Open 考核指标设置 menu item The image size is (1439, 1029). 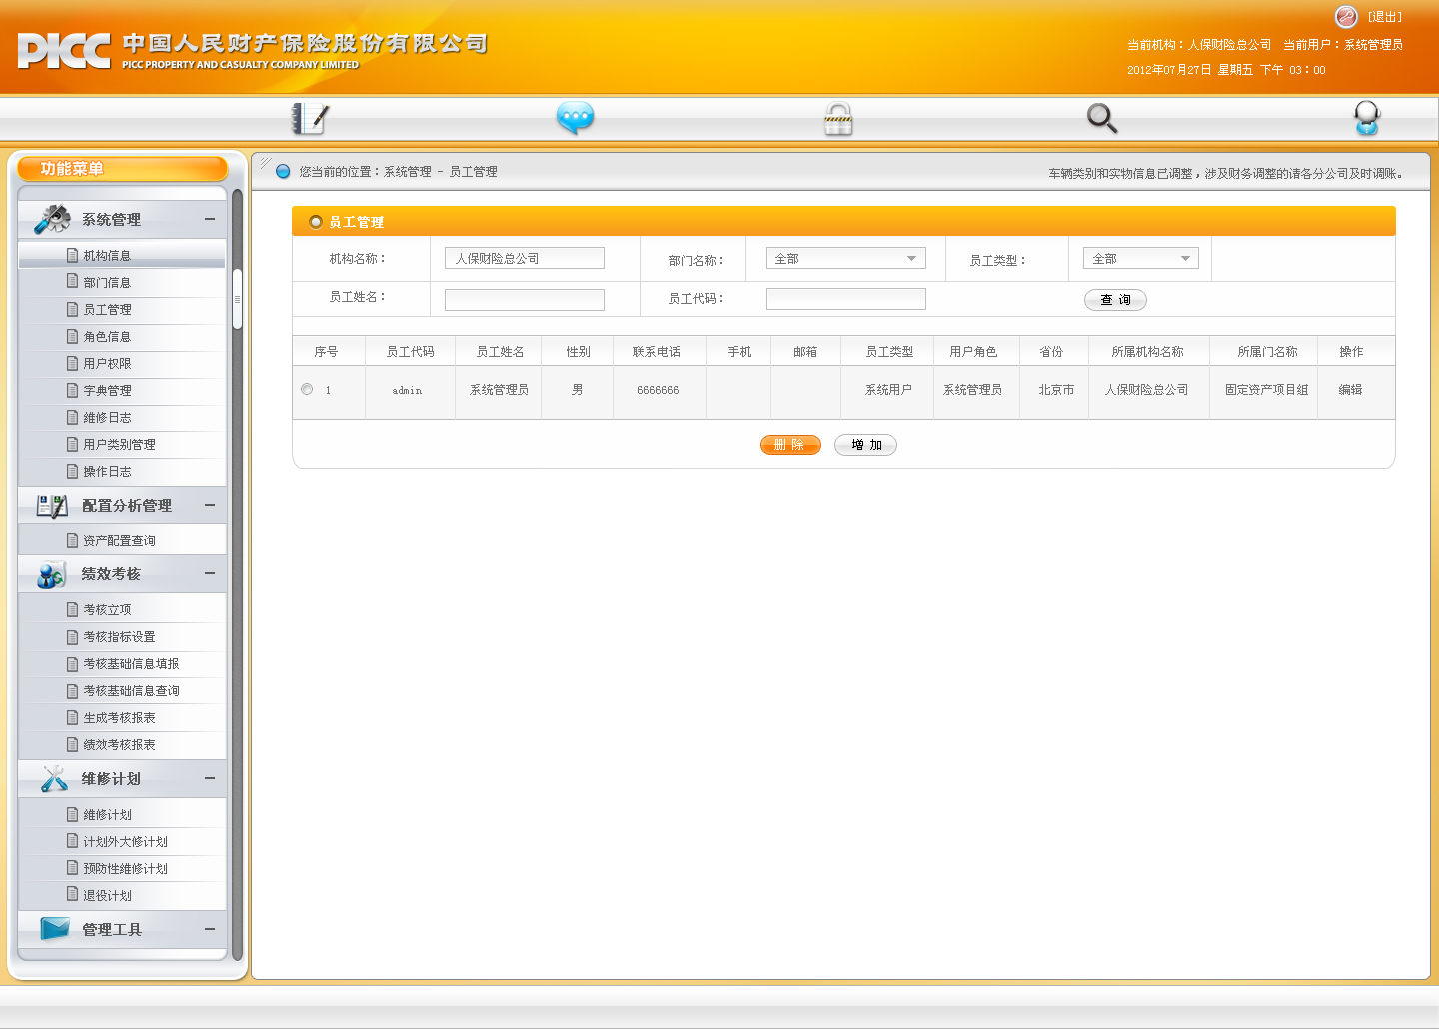119,637
